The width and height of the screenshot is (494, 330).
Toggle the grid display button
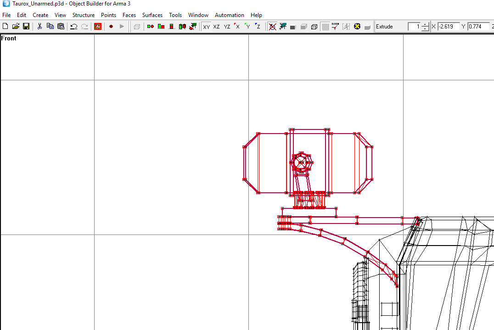(325, 27)
